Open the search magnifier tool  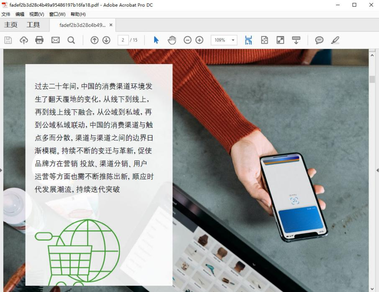[71, 40]
